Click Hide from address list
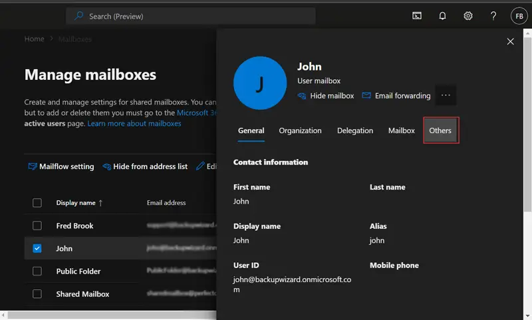This screenshot has width=532, height=320. pyautogui.click(x=145, y=166)
